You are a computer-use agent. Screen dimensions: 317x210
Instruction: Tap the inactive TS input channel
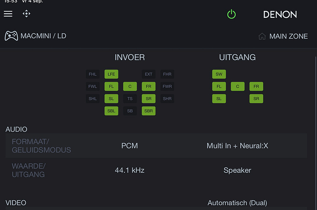(130, 99)
